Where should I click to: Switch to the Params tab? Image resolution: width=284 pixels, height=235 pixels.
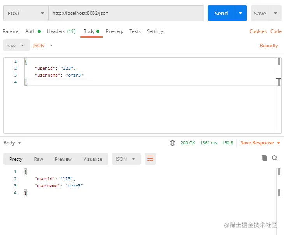11,31
